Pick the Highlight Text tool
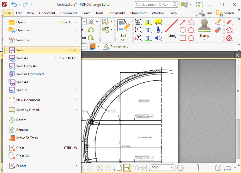Screen dimensions: 241x173 tap(148, 22)
